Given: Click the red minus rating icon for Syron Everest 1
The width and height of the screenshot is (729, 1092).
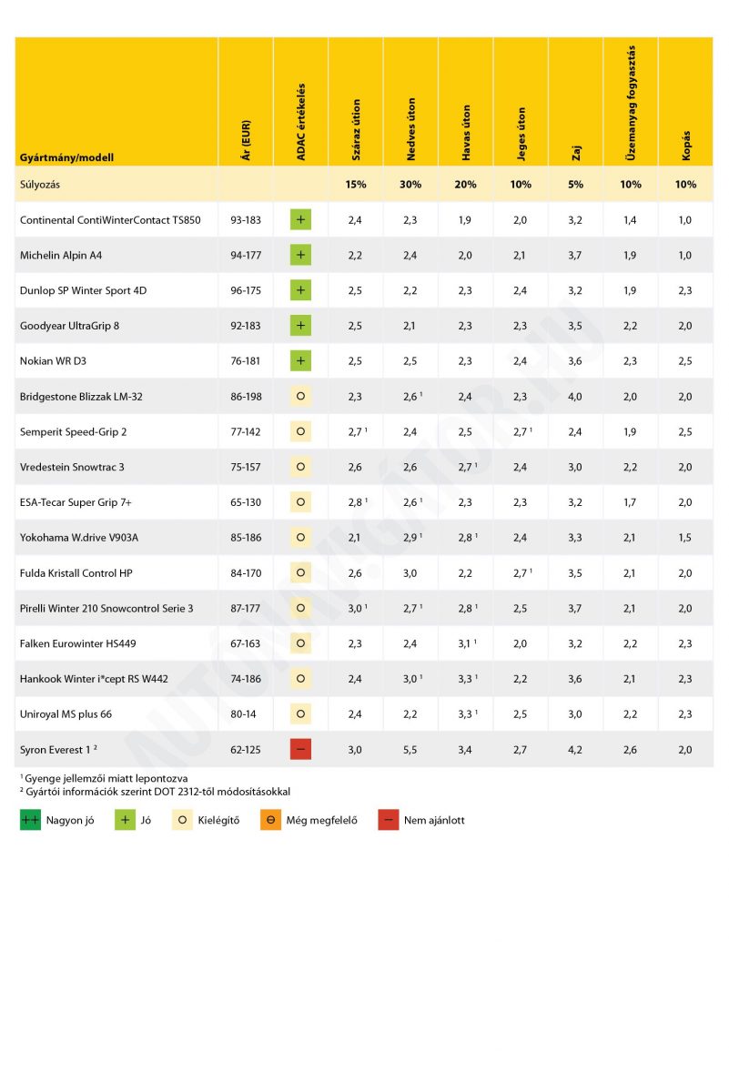Looking at the screenshot, I should (x=300, y=750).
